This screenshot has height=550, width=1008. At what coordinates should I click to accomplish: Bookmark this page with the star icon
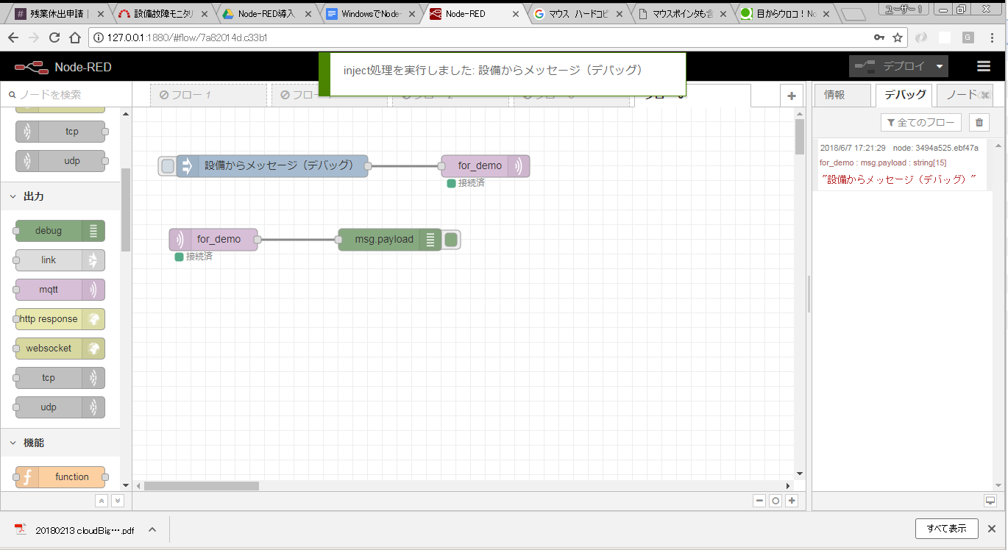pyautogui.click(x=898, y=37)
